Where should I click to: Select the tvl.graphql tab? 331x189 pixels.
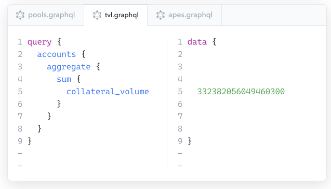coord(116,15)
